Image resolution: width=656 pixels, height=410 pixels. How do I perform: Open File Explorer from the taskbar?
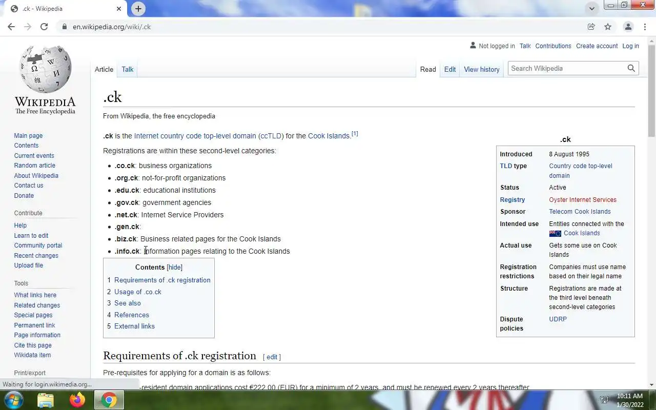[46, 400]
